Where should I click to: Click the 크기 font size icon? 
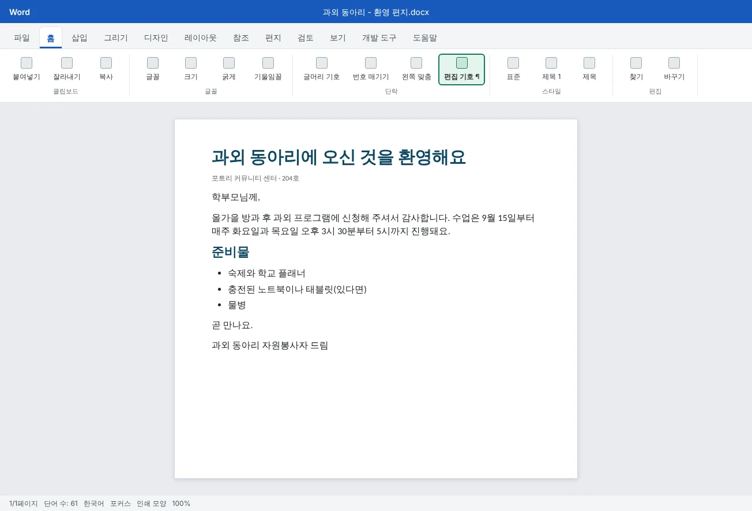point(191,63)
